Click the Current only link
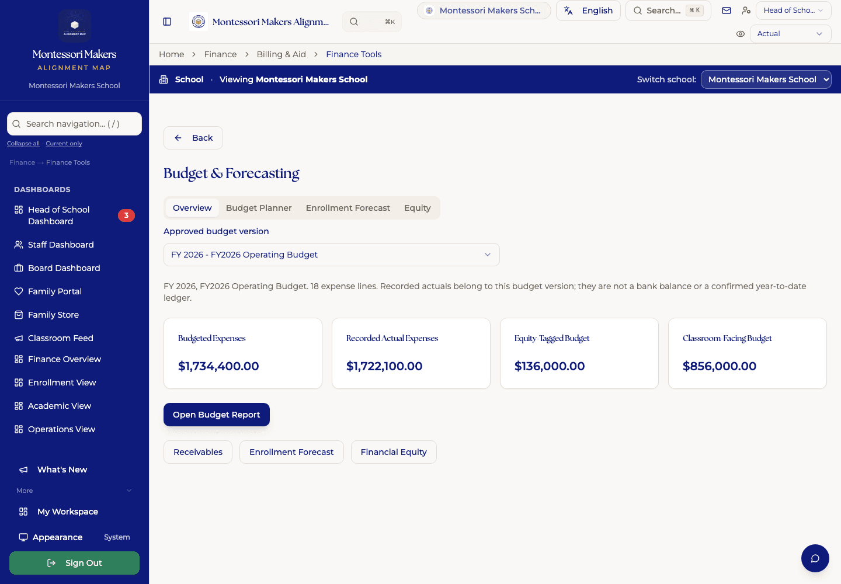The height and width of the screenshot is (584, 841). [x=64, y=144]
